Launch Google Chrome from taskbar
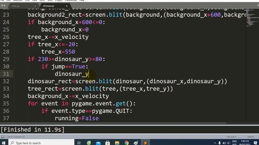This screenshot has width=259, height=145. click(x=127, y=143)
